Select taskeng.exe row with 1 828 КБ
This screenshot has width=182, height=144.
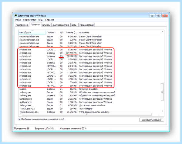point(89,96)
